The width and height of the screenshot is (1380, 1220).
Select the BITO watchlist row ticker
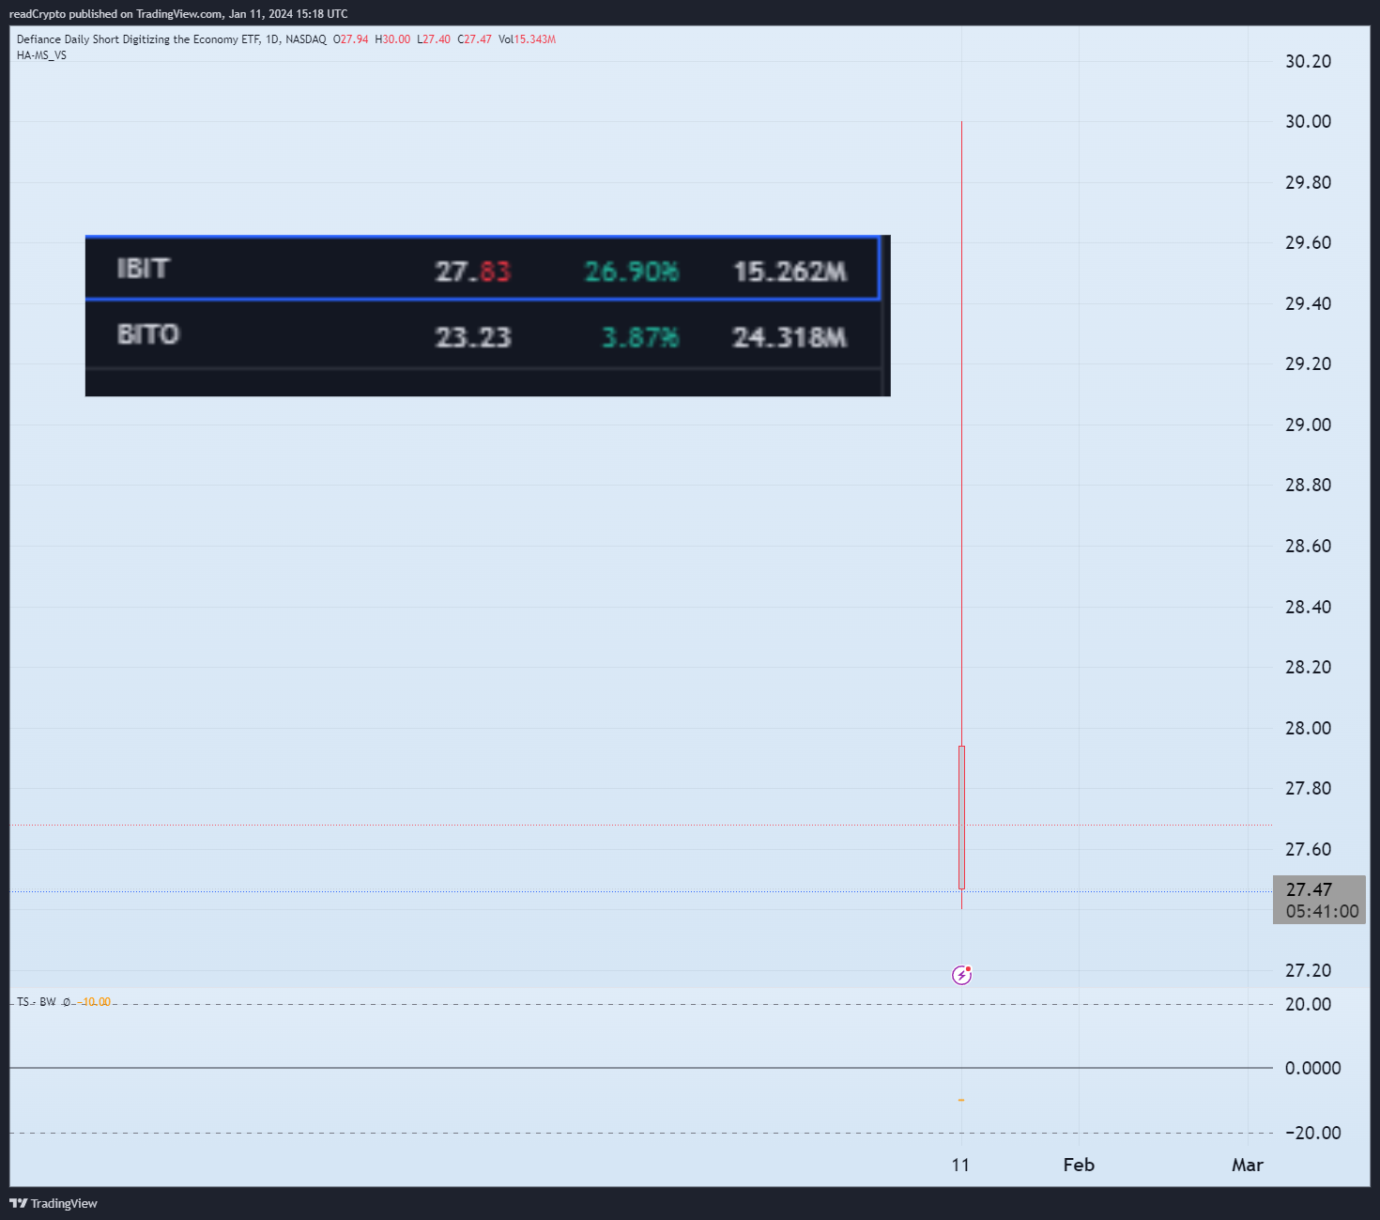click(148, 334)
